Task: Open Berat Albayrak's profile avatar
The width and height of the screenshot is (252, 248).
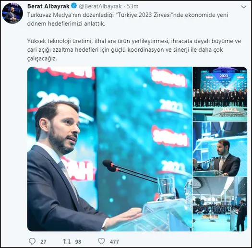Action: click(12, 13)
